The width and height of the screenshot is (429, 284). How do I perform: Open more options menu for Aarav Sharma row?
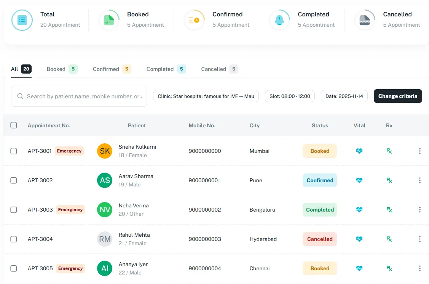tap(420, 180)
